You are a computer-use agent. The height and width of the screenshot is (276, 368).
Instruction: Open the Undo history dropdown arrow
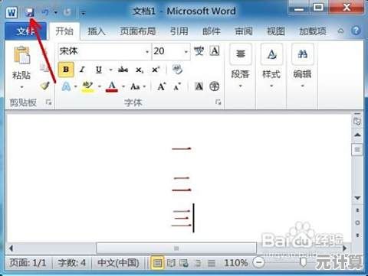tap(56, 12)
